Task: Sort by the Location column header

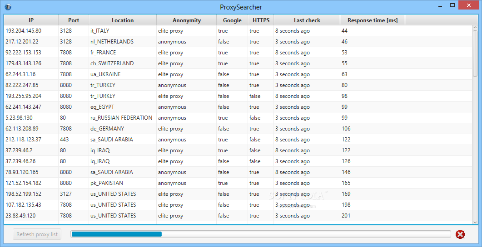Action: point(123,20)
